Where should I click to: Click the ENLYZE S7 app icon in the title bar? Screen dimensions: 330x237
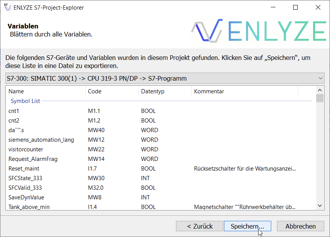click(x=8, y=7)
